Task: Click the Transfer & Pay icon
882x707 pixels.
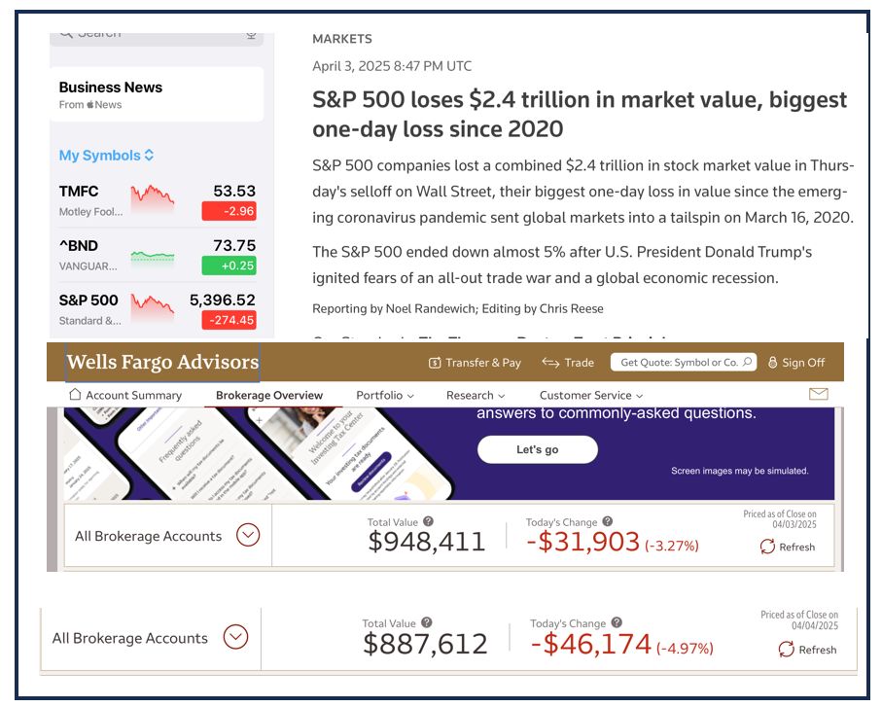Action: tap(435, 363)
